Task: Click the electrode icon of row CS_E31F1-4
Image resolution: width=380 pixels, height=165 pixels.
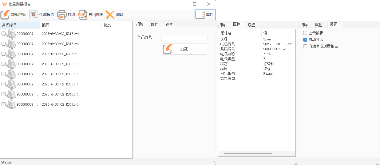Action: (x=11, y=34)
